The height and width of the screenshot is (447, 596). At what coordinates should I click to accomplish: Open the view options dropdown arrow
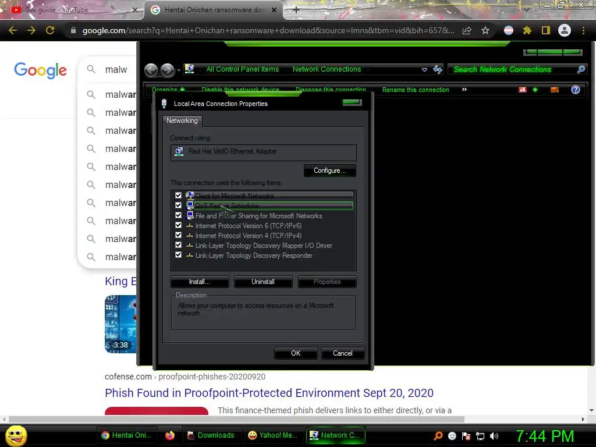coord(535,90)
